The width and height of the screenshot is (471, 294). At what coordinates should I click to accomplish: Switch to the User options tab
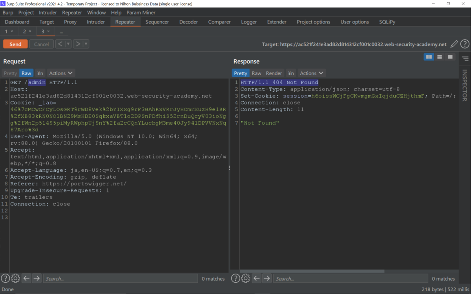point(355,22)
